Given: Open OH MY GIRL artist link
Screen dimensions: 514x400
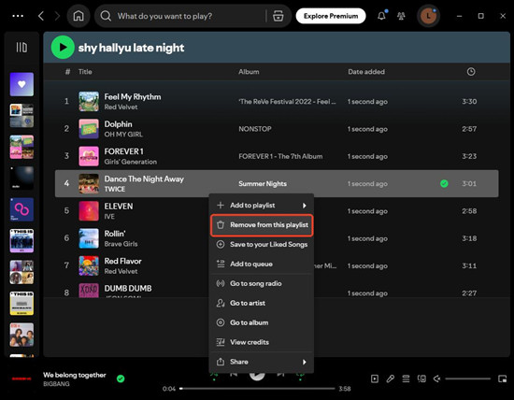Looking at the screenshot, I should [123, 134].
